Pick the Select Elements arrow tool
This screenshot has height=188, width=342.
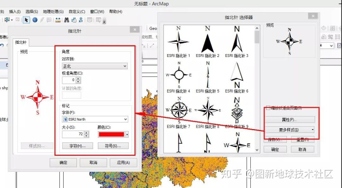click(x=26, y=20)
